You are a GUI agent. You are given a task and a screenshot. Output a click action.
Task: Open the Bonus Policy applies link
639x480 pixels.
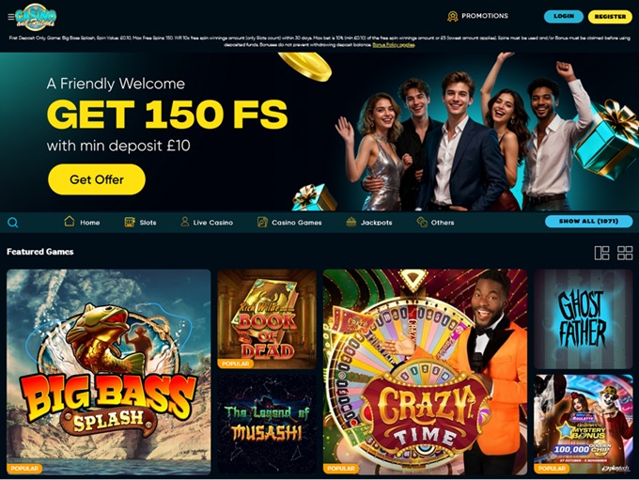[394, 45]
